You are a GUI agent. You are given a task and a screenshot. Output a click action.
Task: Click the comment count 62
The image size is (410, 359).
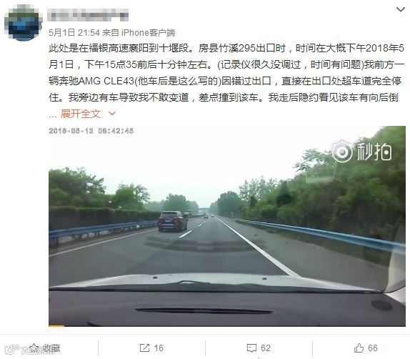[x=266, y=348]
